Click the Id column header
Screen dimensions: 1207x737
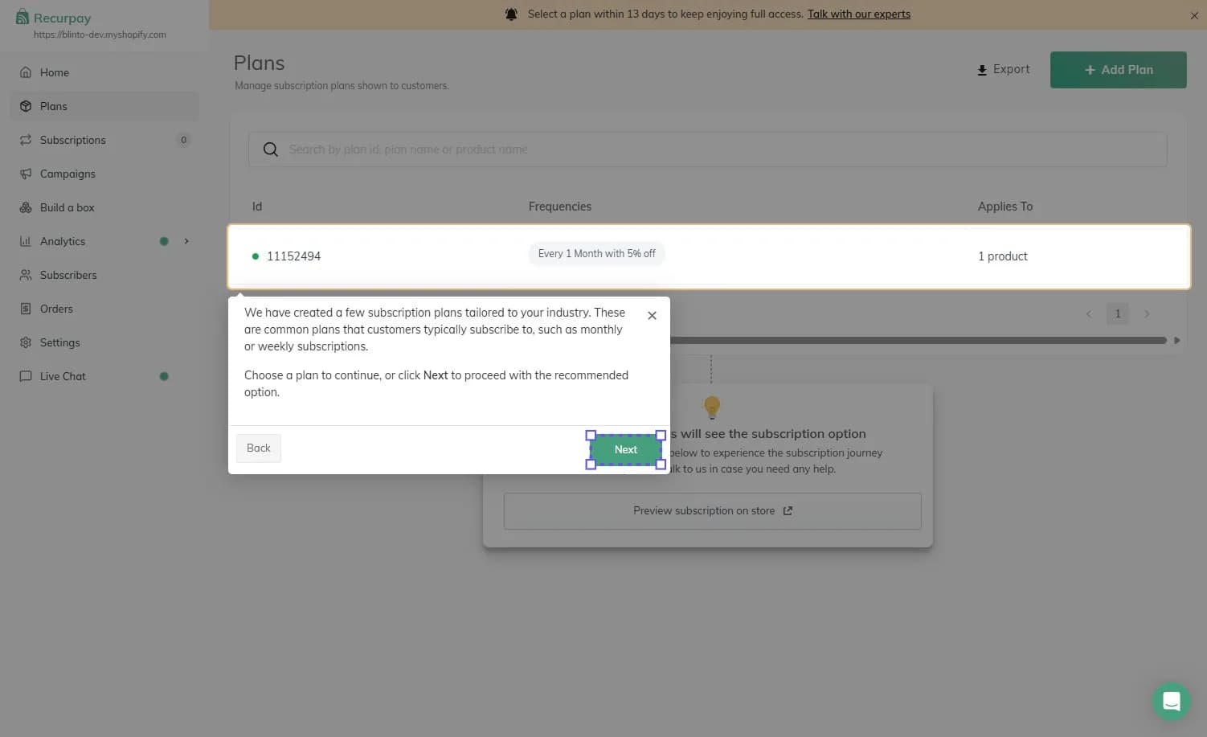click(257, 207)
